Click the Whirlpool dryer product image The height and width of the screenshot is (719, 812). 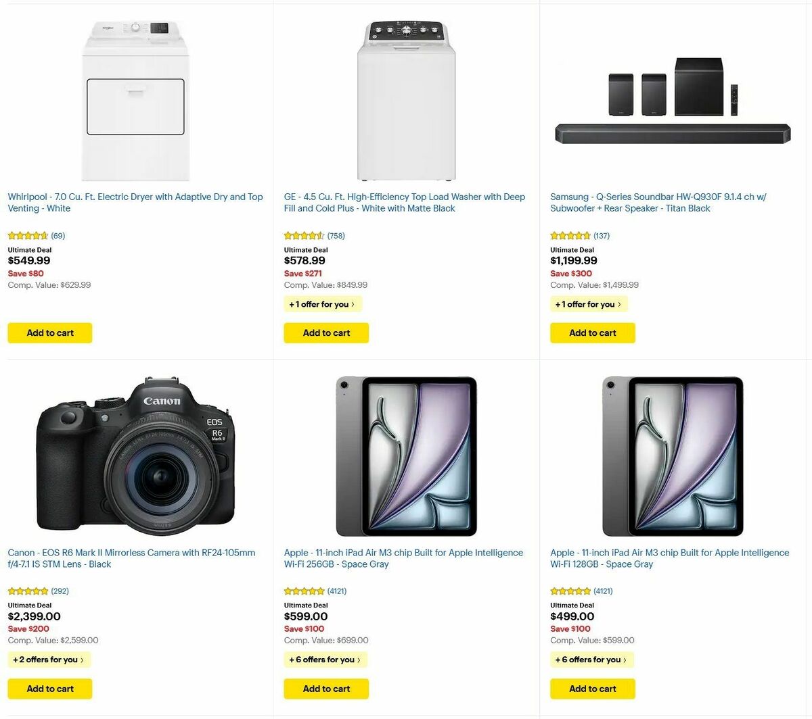[x=135, y=101]
